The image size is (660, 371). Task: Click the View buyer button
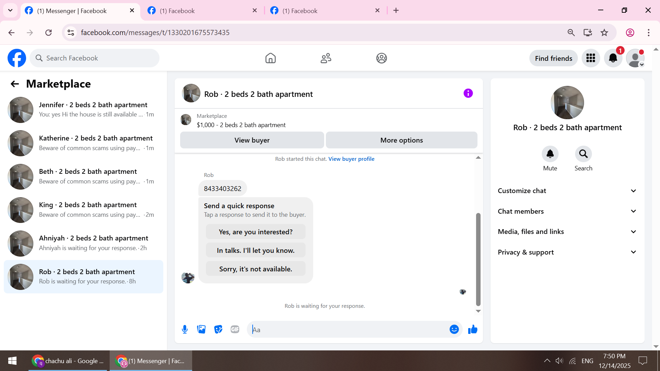(252, 140)
